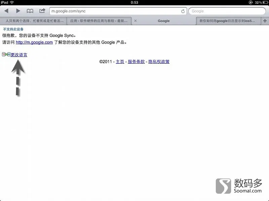Viewport: 269px width, 201px height.
Task: Tap the 很抱歉，您的设备不支持 Google Sync text
Action: (x=39, y=36)
